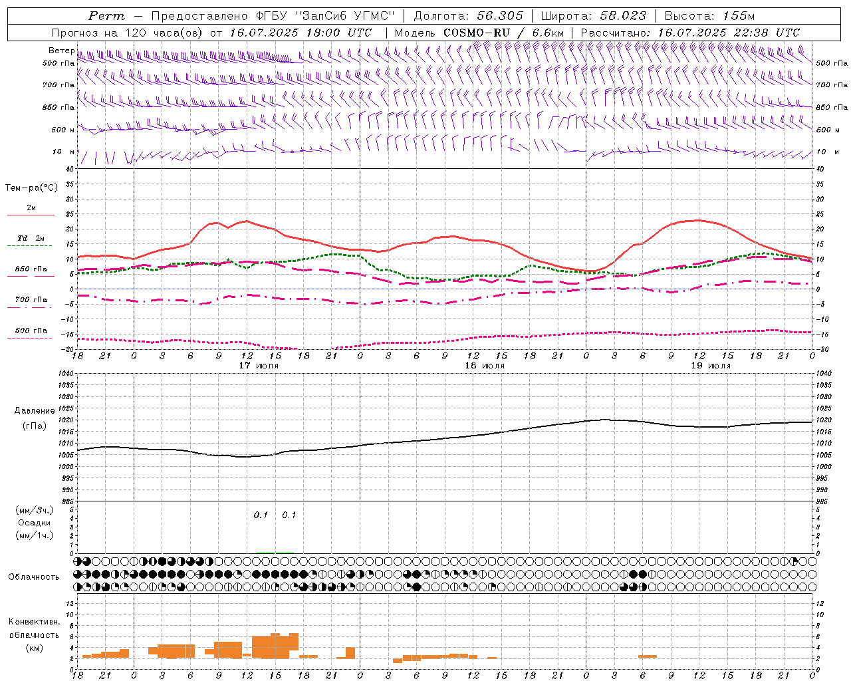Click the "Тем-ра(°C)" temperature legend title
Screen dimensions: 851x681
[31, 188]
